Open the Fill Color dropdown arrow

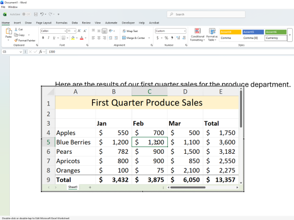click(x=77, y=38)
